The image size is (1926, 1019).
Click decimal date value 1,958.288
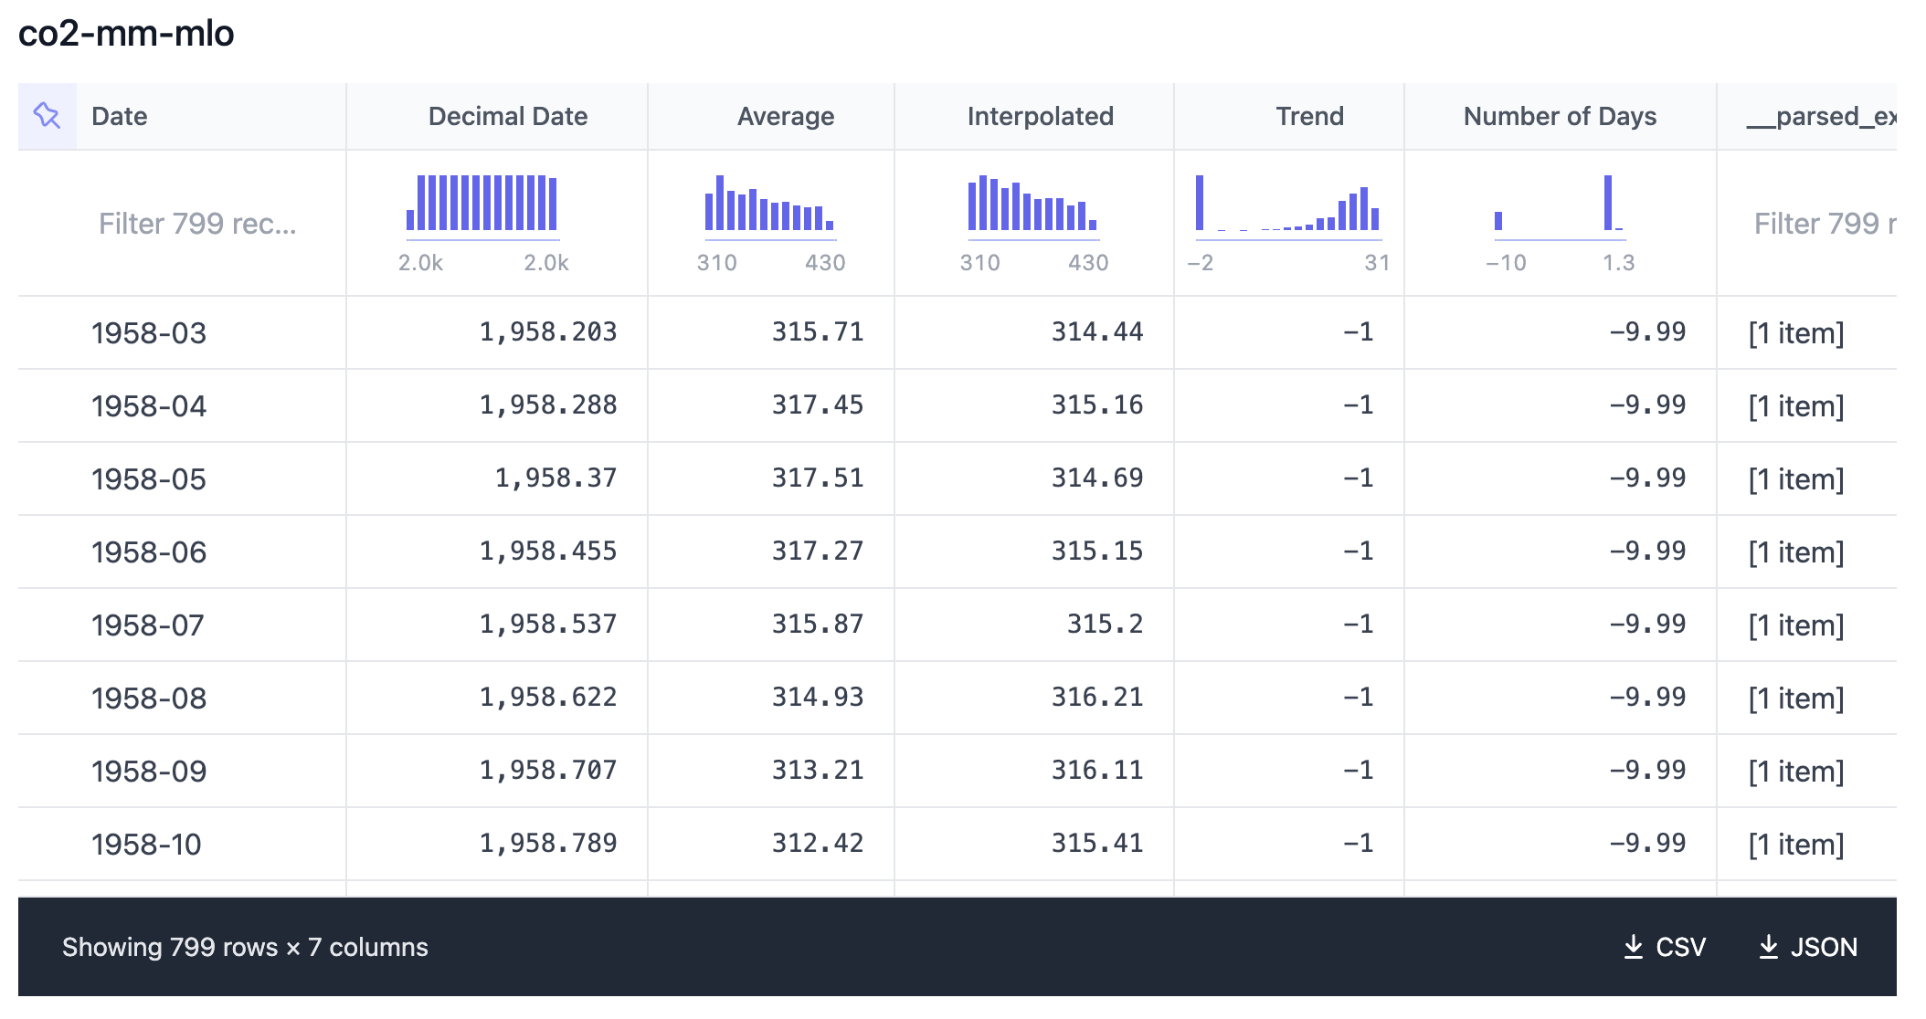coord(548,404)
